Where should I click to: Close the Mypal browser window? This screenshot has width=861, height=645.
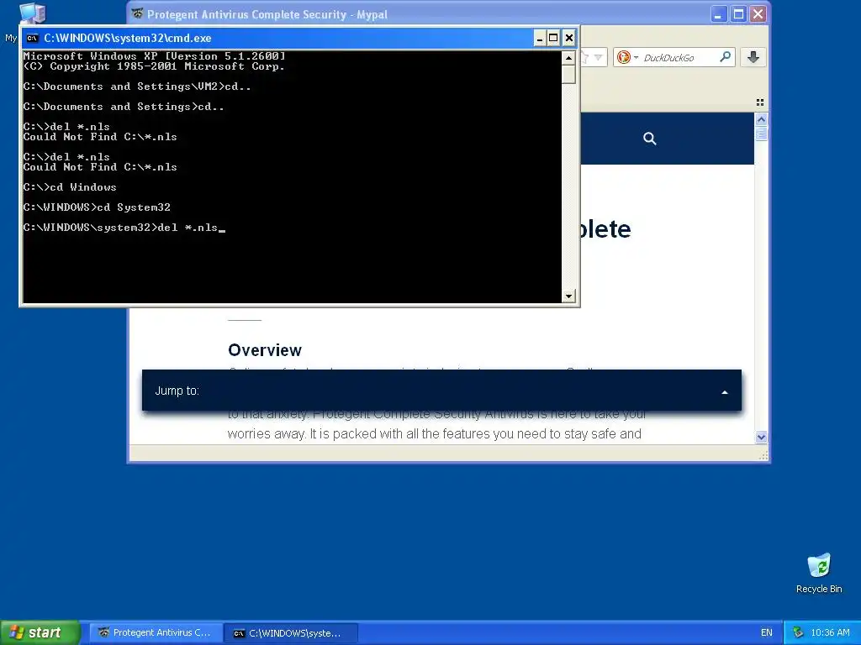pyautogui.click(x=758, y=13)
